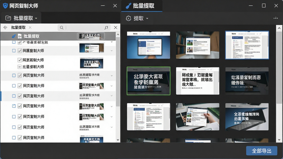Open the blue monitor thumbnail in the list

(x=92, y=48)
